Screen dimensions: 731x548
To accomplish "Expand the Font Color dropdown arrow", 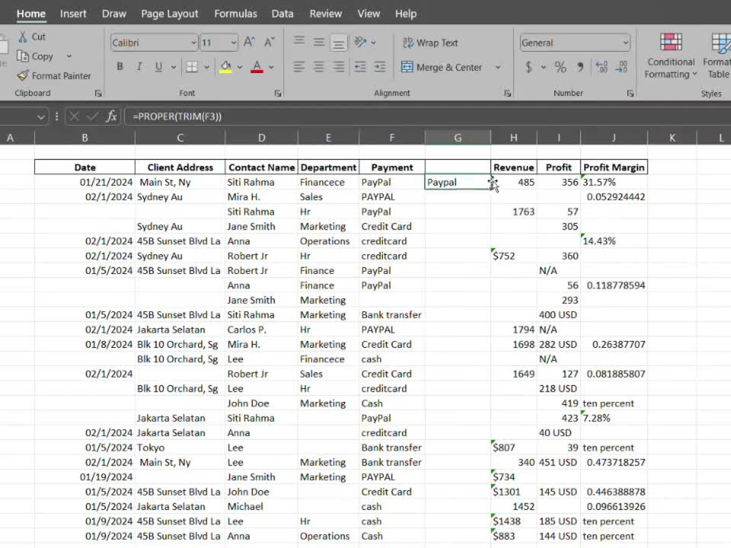I will pos(271,67).
